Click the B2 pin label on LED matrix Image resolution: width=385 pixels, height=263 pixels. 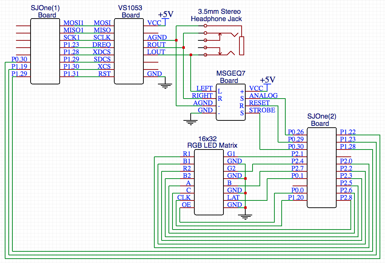pyautogui.click(x=187, y=176)
